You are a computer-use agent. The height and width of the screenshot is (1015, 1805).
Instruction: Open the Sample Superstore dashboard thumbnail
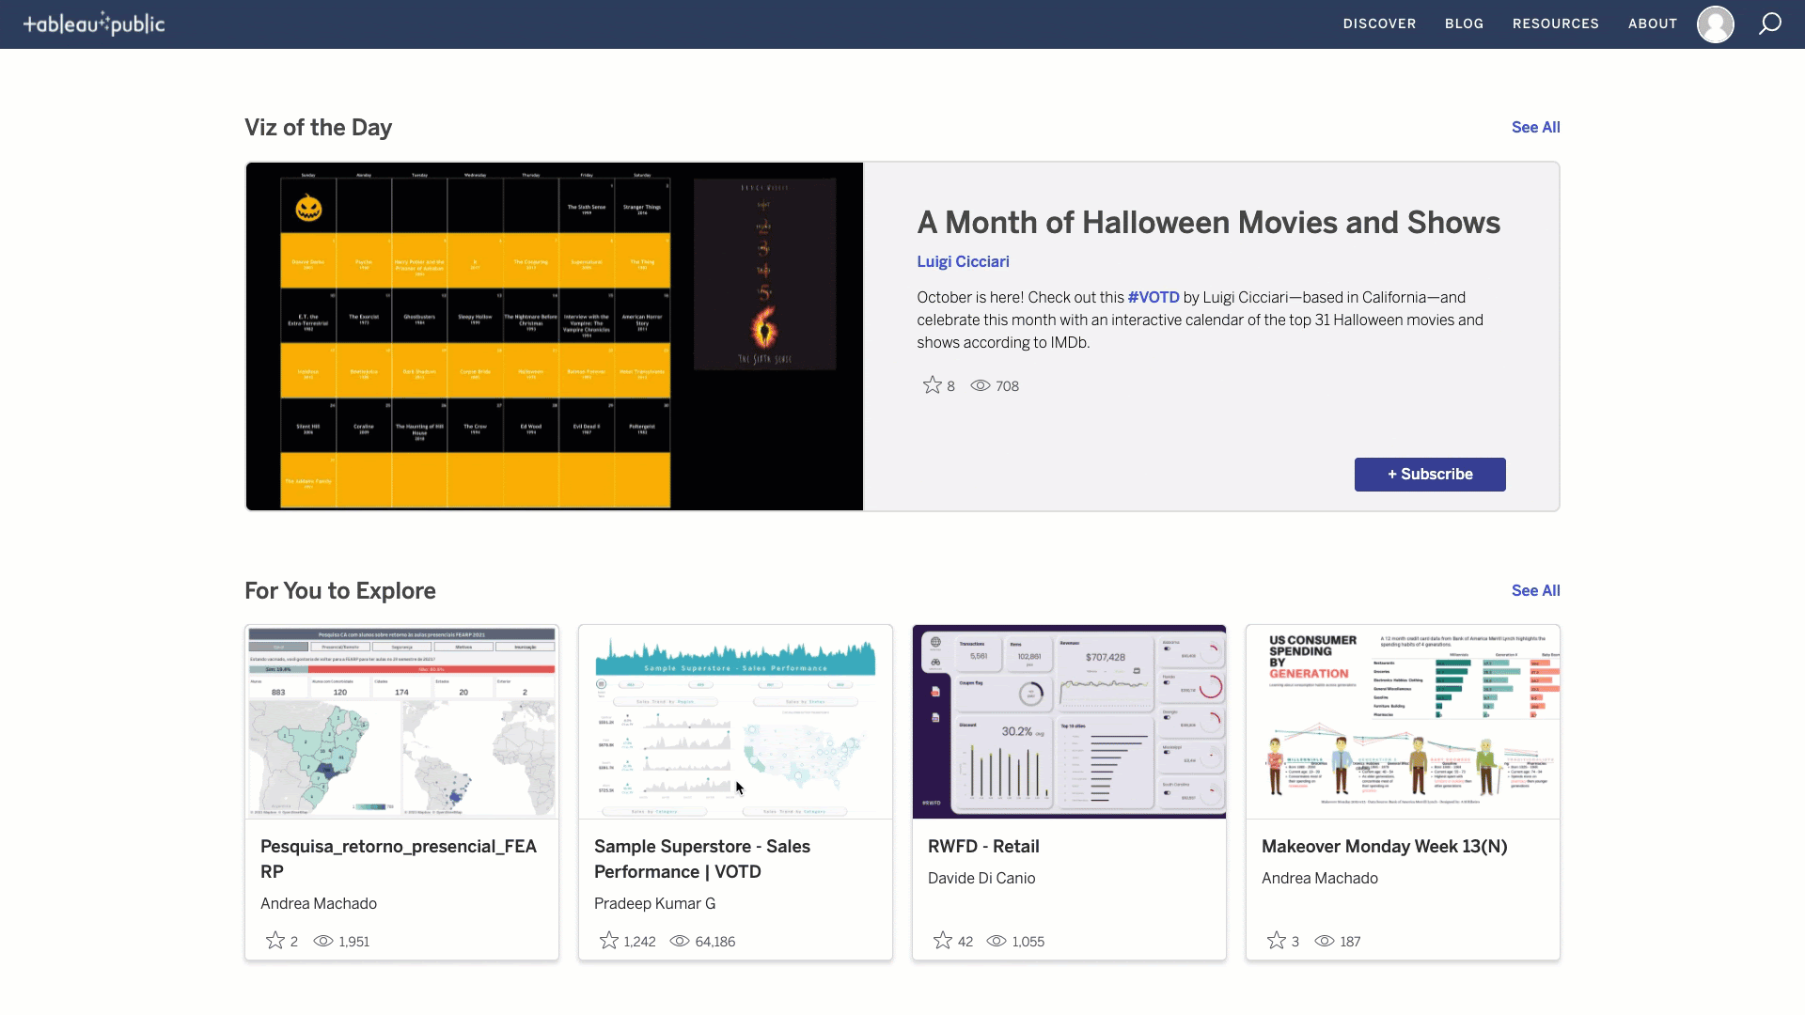coord(735,722)
